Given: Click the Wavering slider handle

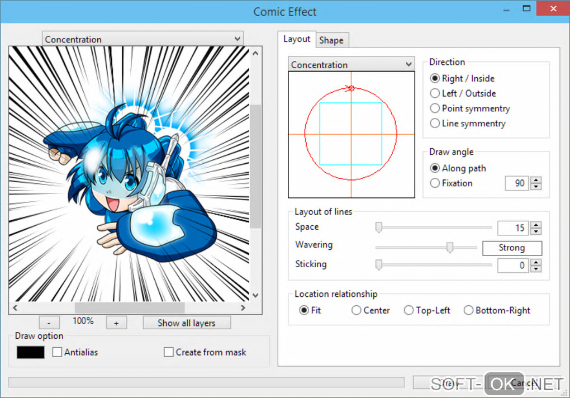Looking at the screenshot, I should point(450,247).
